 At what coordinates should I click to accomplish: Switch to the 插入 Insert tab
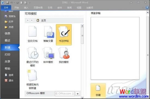(26, 8)
